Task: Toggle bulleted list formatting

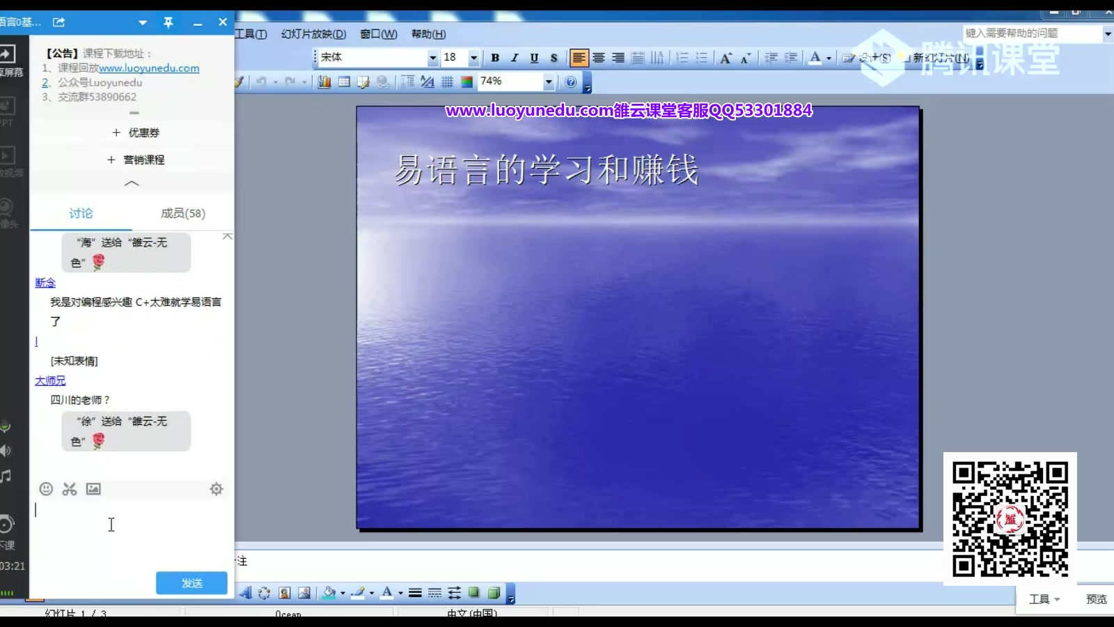Action: coord(702,58)
